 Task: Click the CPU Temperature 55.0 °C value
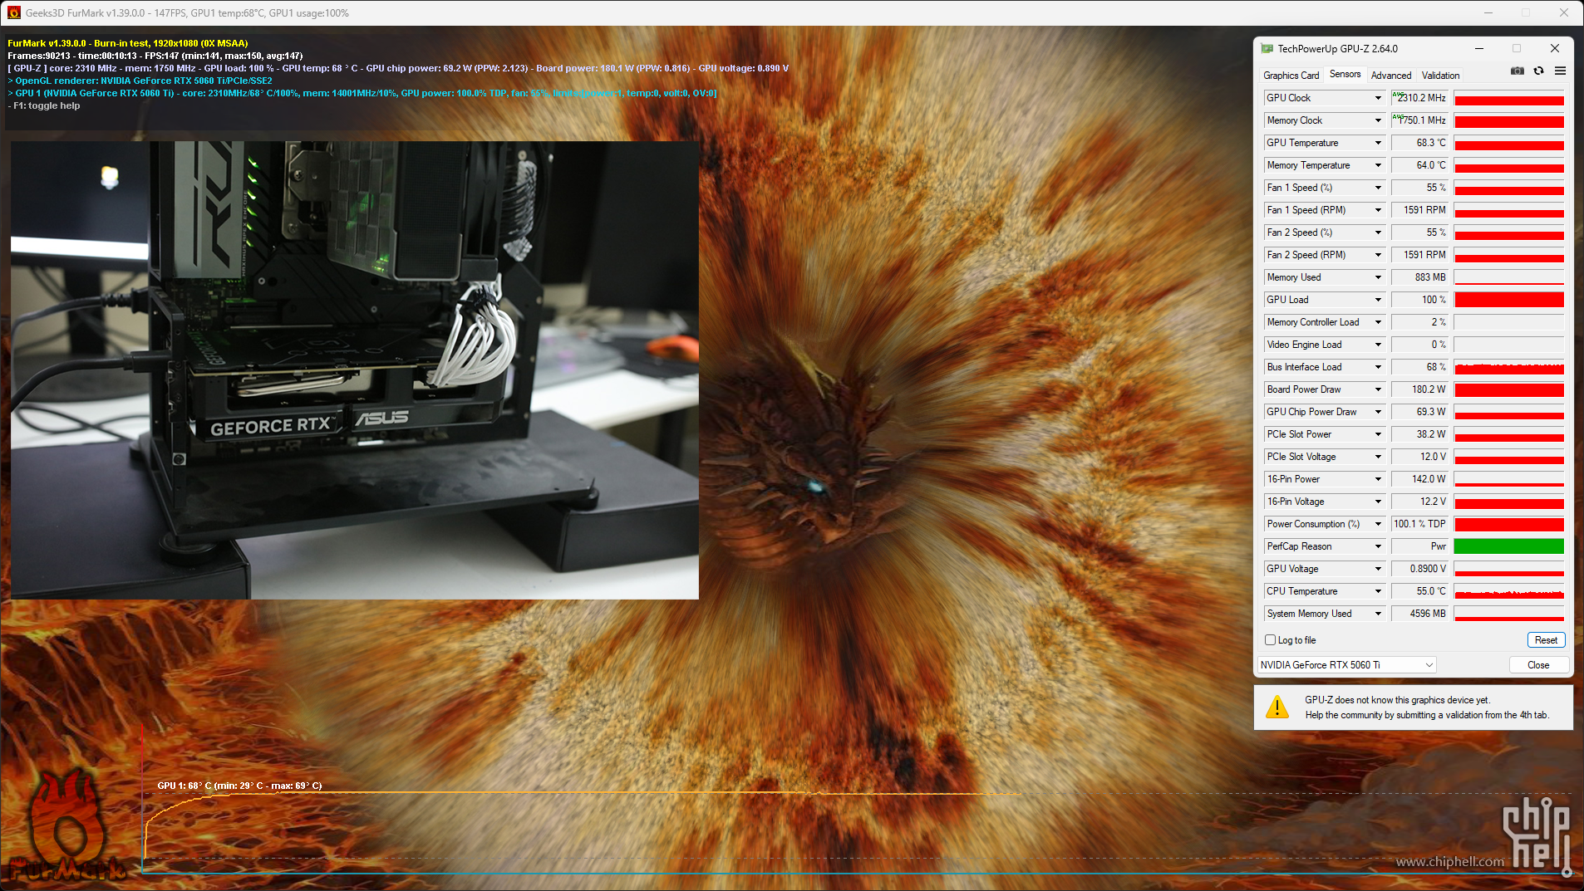[x=1419, y=591]
